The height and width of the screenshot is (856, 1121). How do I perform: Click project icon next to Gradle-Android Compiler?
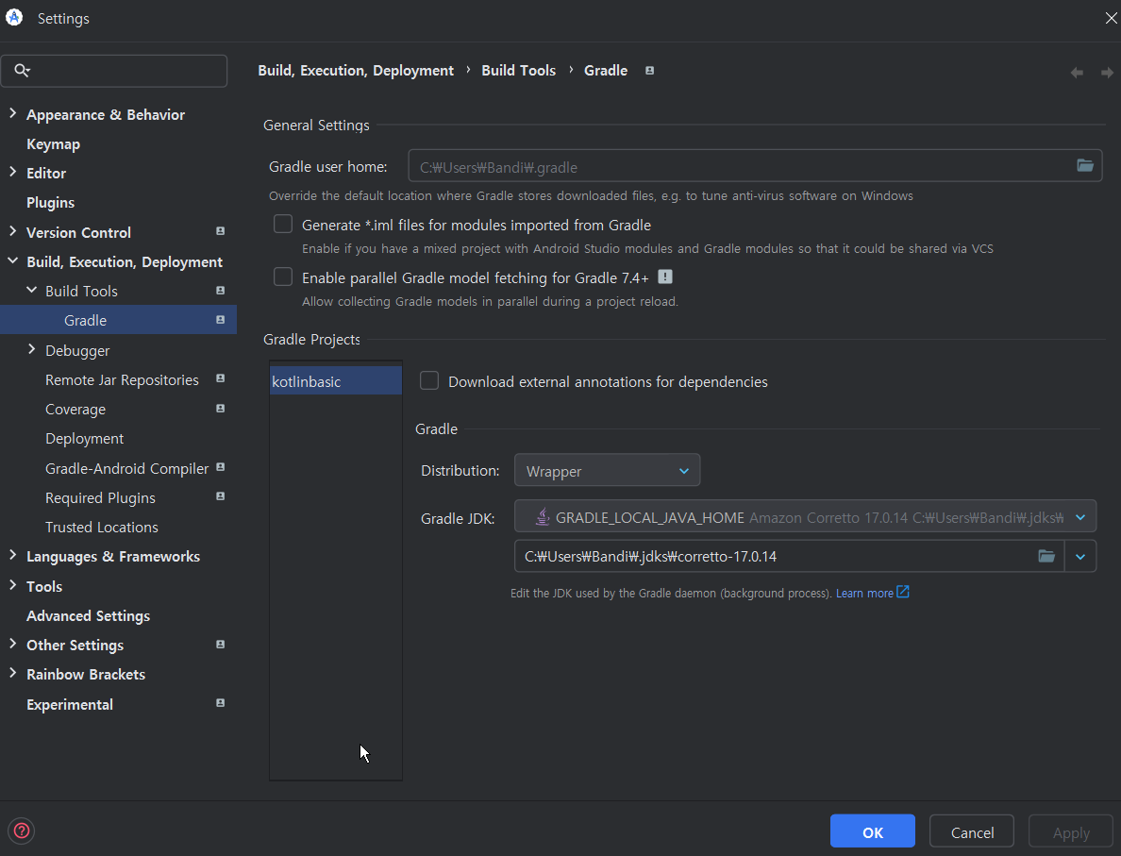tap(220, 467)
